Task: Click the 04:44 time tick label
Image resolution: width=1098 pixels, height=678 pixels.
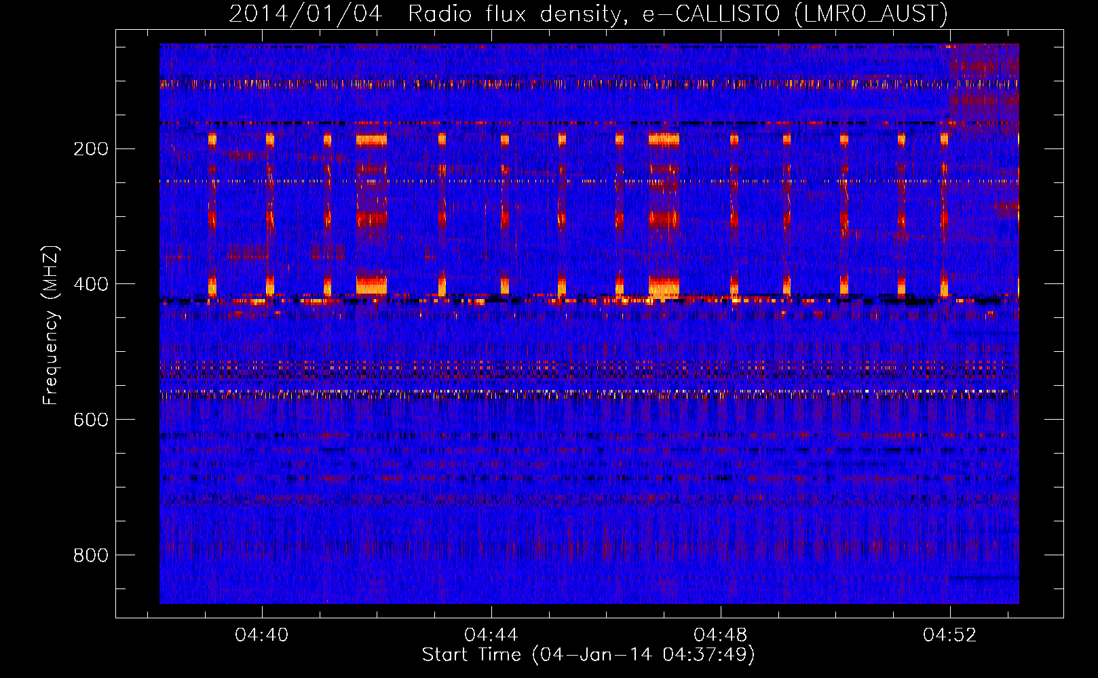Action: click(x=491, y=635)
